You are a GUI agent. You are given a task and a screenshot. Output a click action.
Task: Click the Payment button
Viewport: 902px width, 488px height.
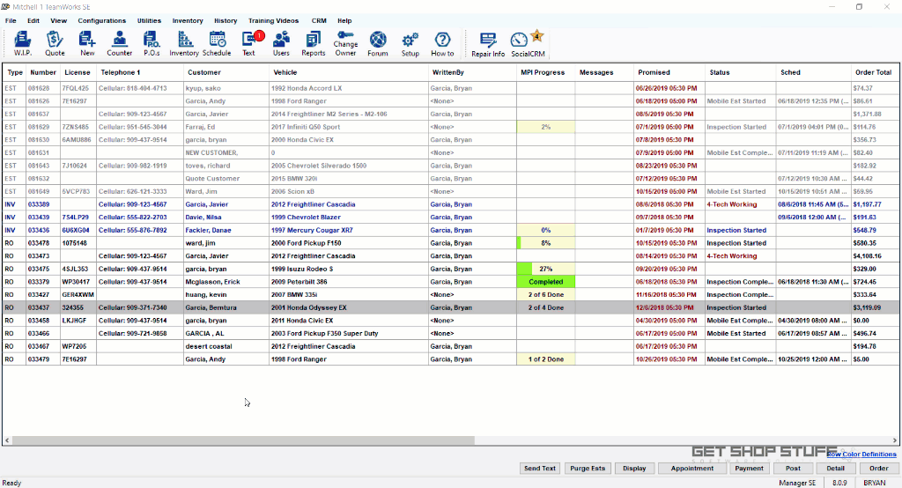(749, 469)
